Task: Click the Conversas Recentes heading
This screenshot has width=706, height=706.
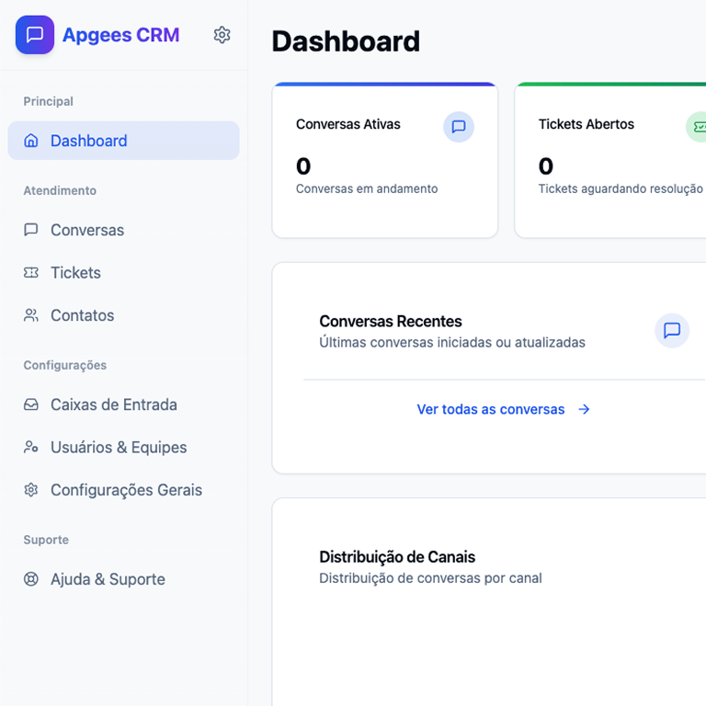Action: 391,322
